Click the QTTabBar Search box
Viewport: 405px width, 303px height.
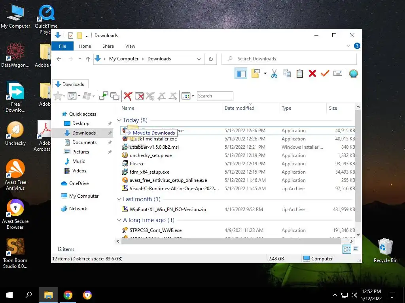click(215, 96)
